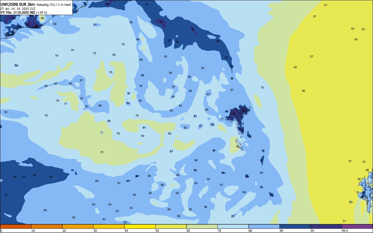Click the humidity value 71 on the map
This screenshot has width=373, height=233.
coord(102,133)
